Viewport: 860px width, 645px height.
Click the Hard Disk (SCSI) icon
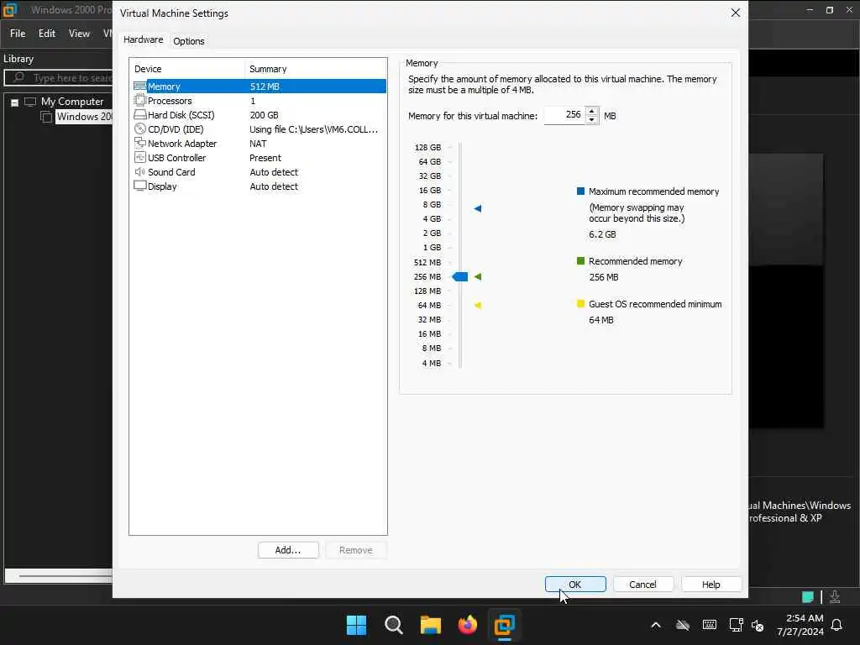pyautogui.click(x=140, y=114)
